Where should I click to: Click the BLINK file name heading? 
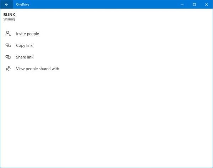pyautogui.click(x=9, y=15)
